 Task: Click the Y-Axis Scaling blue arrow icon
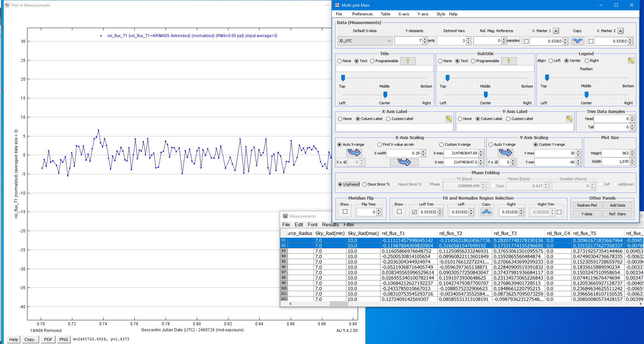pos(505,153)
